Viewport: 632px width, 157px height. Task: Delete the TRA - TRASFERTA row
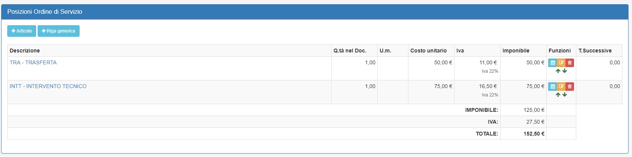pyautogui.click(x=570, y=63)
